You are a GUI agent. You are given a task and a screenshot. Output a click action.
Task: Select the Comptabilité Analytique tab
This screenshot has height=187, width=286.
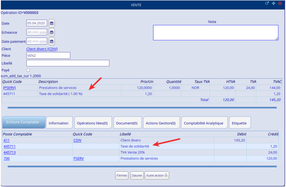click(x=204, y=123)
